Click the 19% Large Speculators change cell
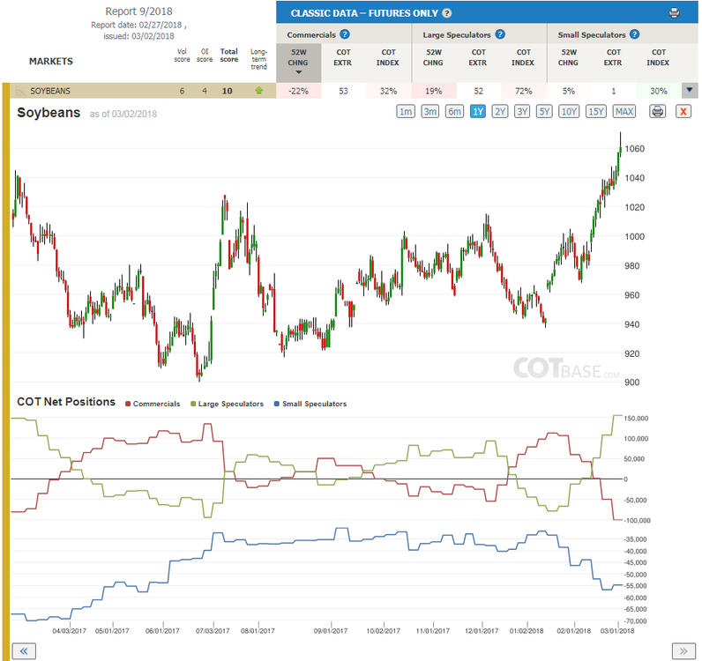 coord(434,91)
